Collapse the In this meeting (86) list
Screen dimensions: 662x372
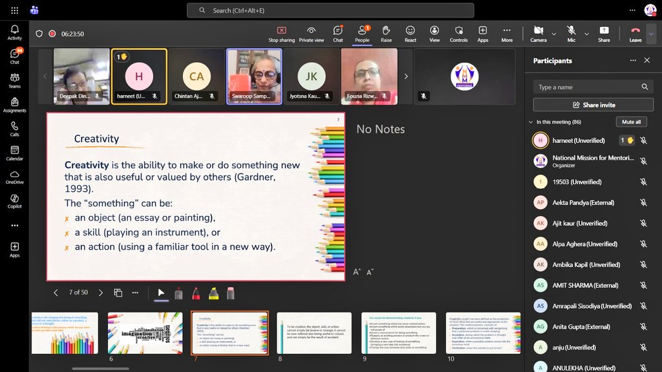[x=531, y=122]
